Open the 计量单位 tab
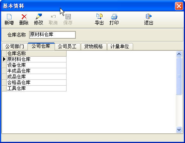 tap(120, 47)
